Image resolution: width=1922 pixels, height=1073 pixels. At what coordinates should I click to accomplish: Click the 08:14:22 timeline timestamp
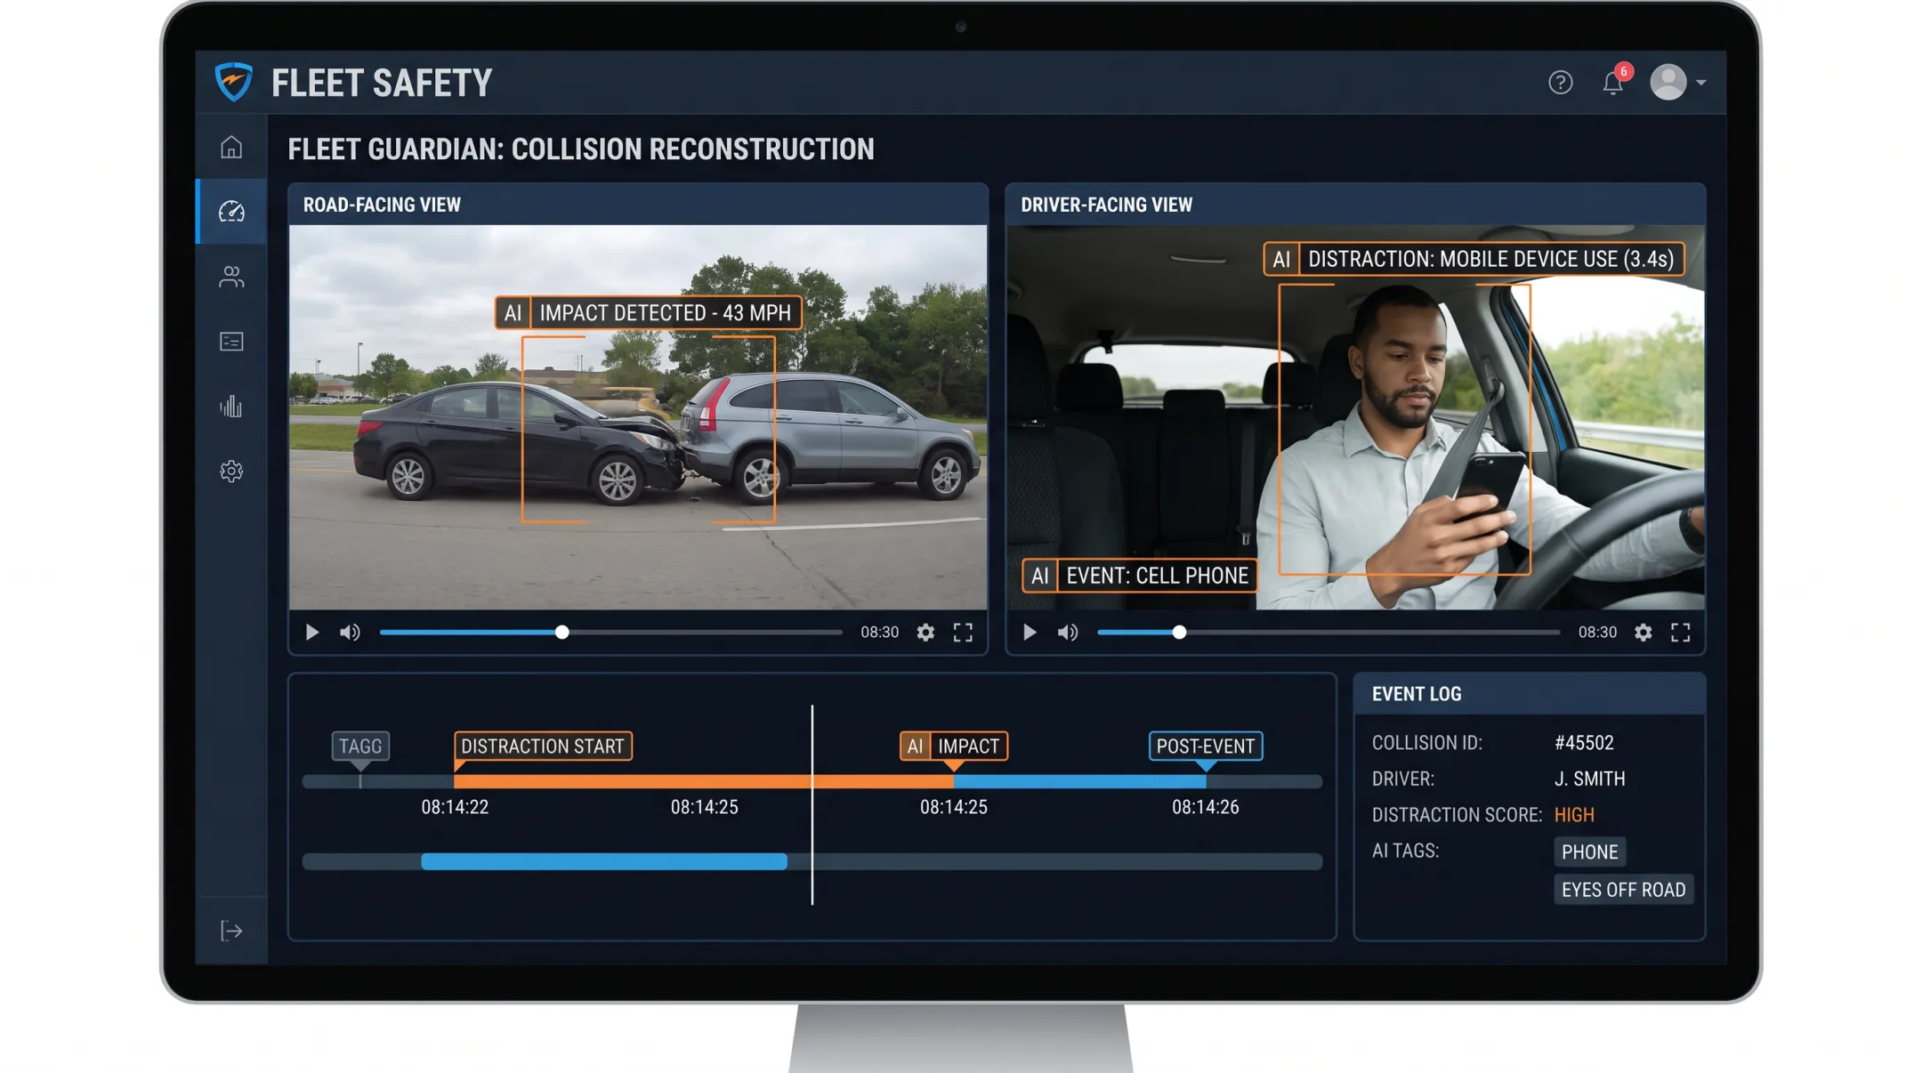455,807
